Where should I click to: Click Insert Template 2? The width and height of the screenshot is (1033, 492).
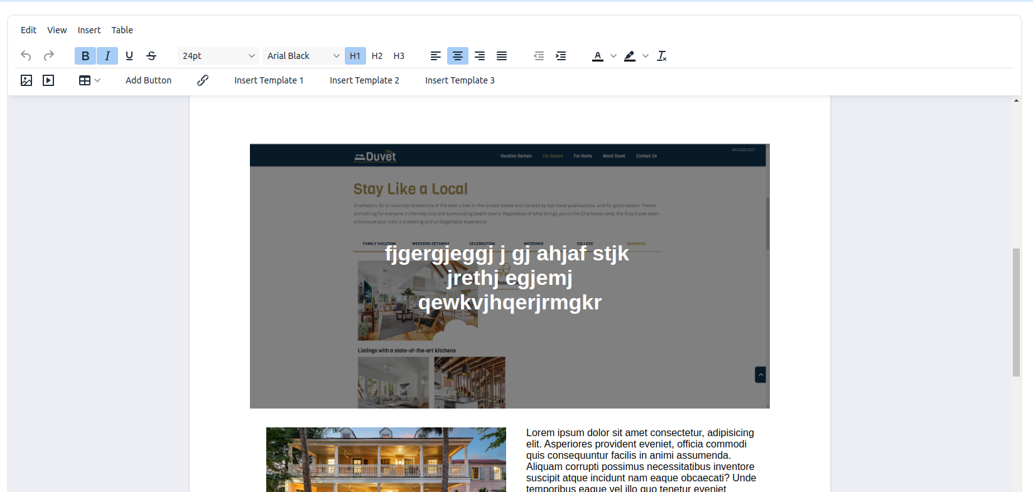(364, 80)
